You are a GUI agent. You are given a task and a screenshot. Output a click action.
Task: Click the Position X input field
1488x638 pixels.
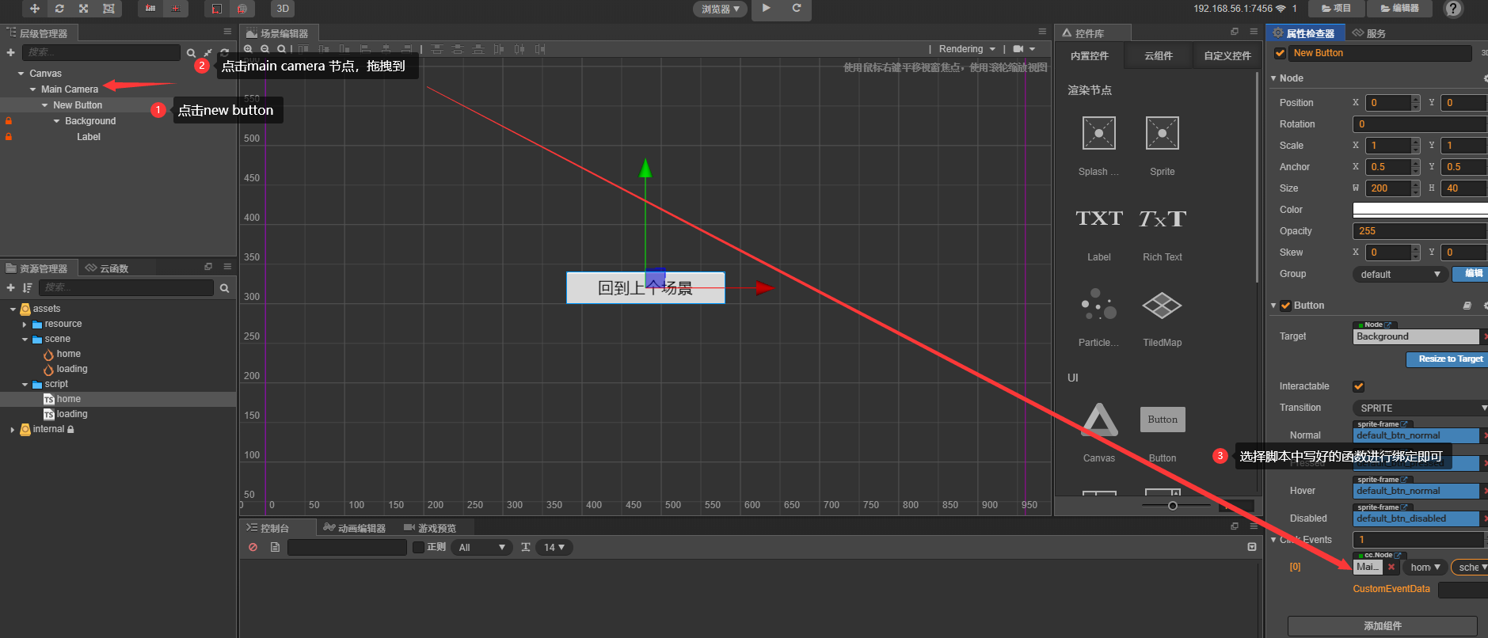1389,103
